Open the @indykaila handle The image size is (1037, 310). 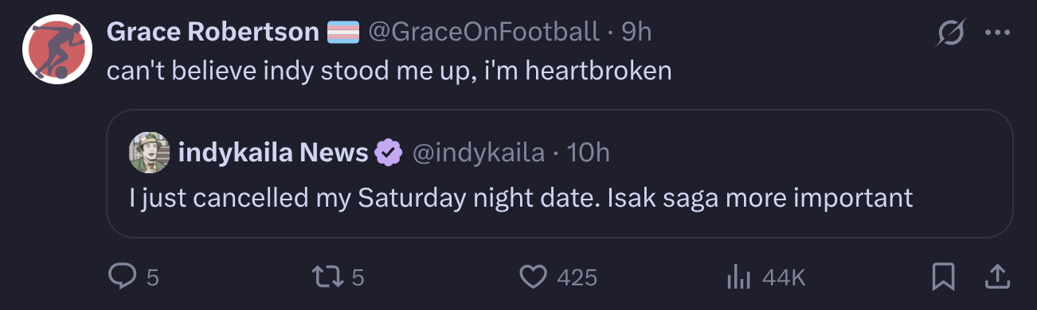click(x=478, y=153)
